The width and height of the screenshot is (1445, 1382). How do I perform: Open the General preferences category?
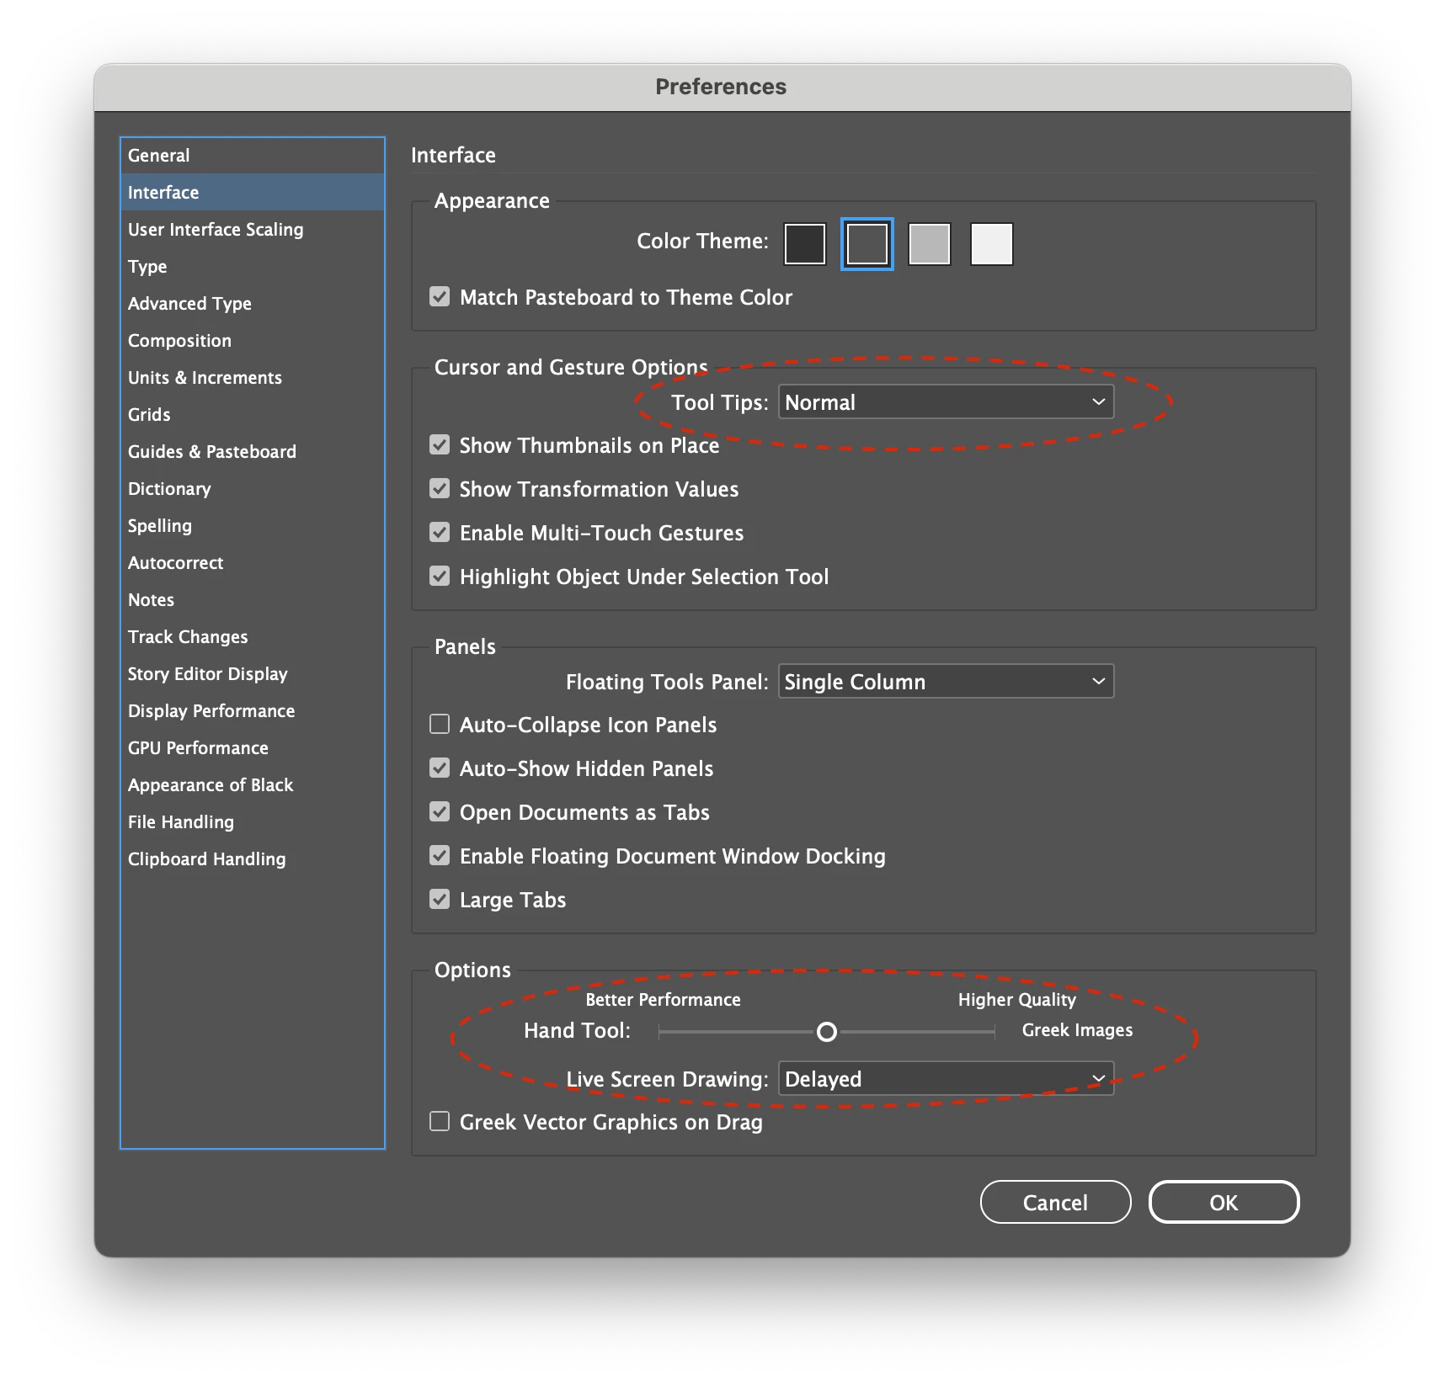(253, 156)
